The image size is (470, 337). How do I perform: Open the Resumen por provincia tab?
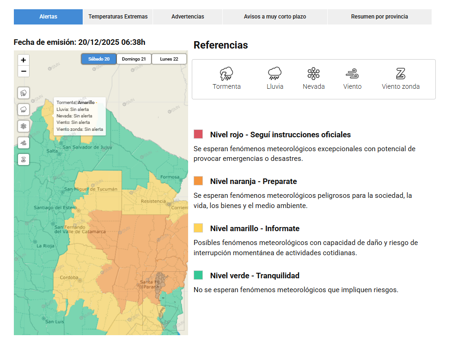[379, 17]
